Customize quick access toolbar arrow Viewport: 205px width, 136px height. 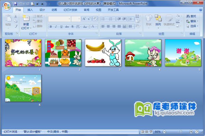(50, 4)
